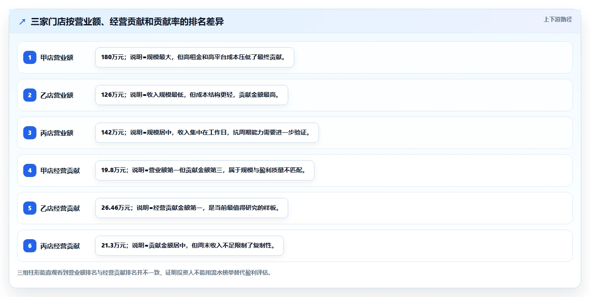Click the 乙店营业额 label
The width and height of the screenshot is (590, 297).
click(x=57, y=95)
